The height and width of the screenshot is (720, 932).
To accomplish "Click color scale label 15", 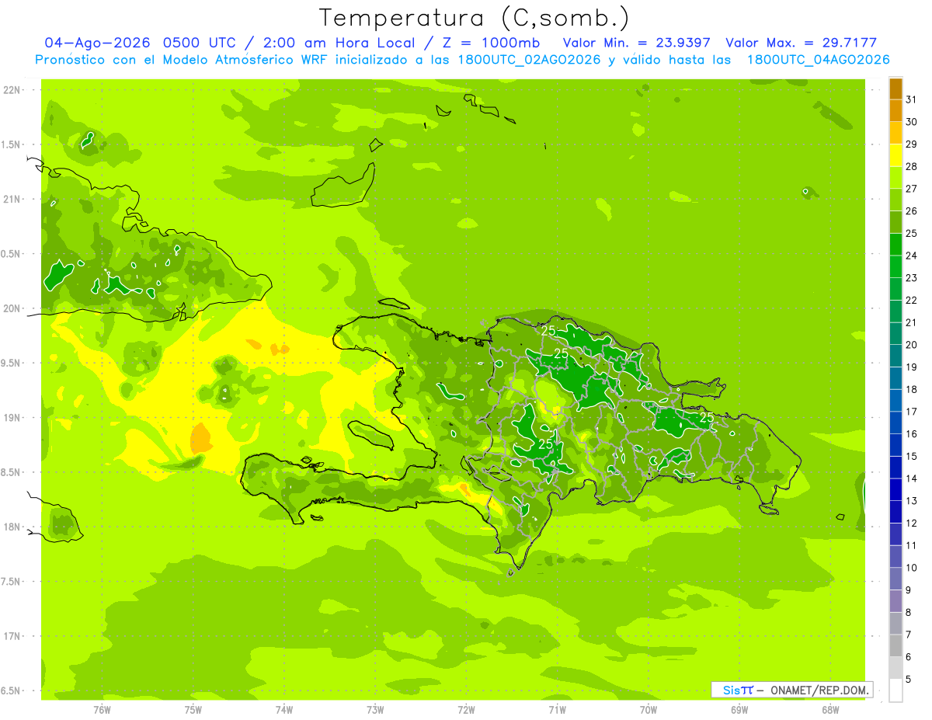I will click(x=911, y=456).
